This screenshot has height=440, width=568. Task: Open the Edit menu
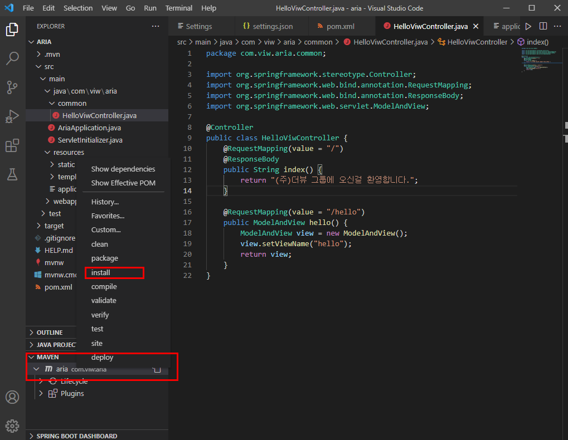tap(48, 8)
